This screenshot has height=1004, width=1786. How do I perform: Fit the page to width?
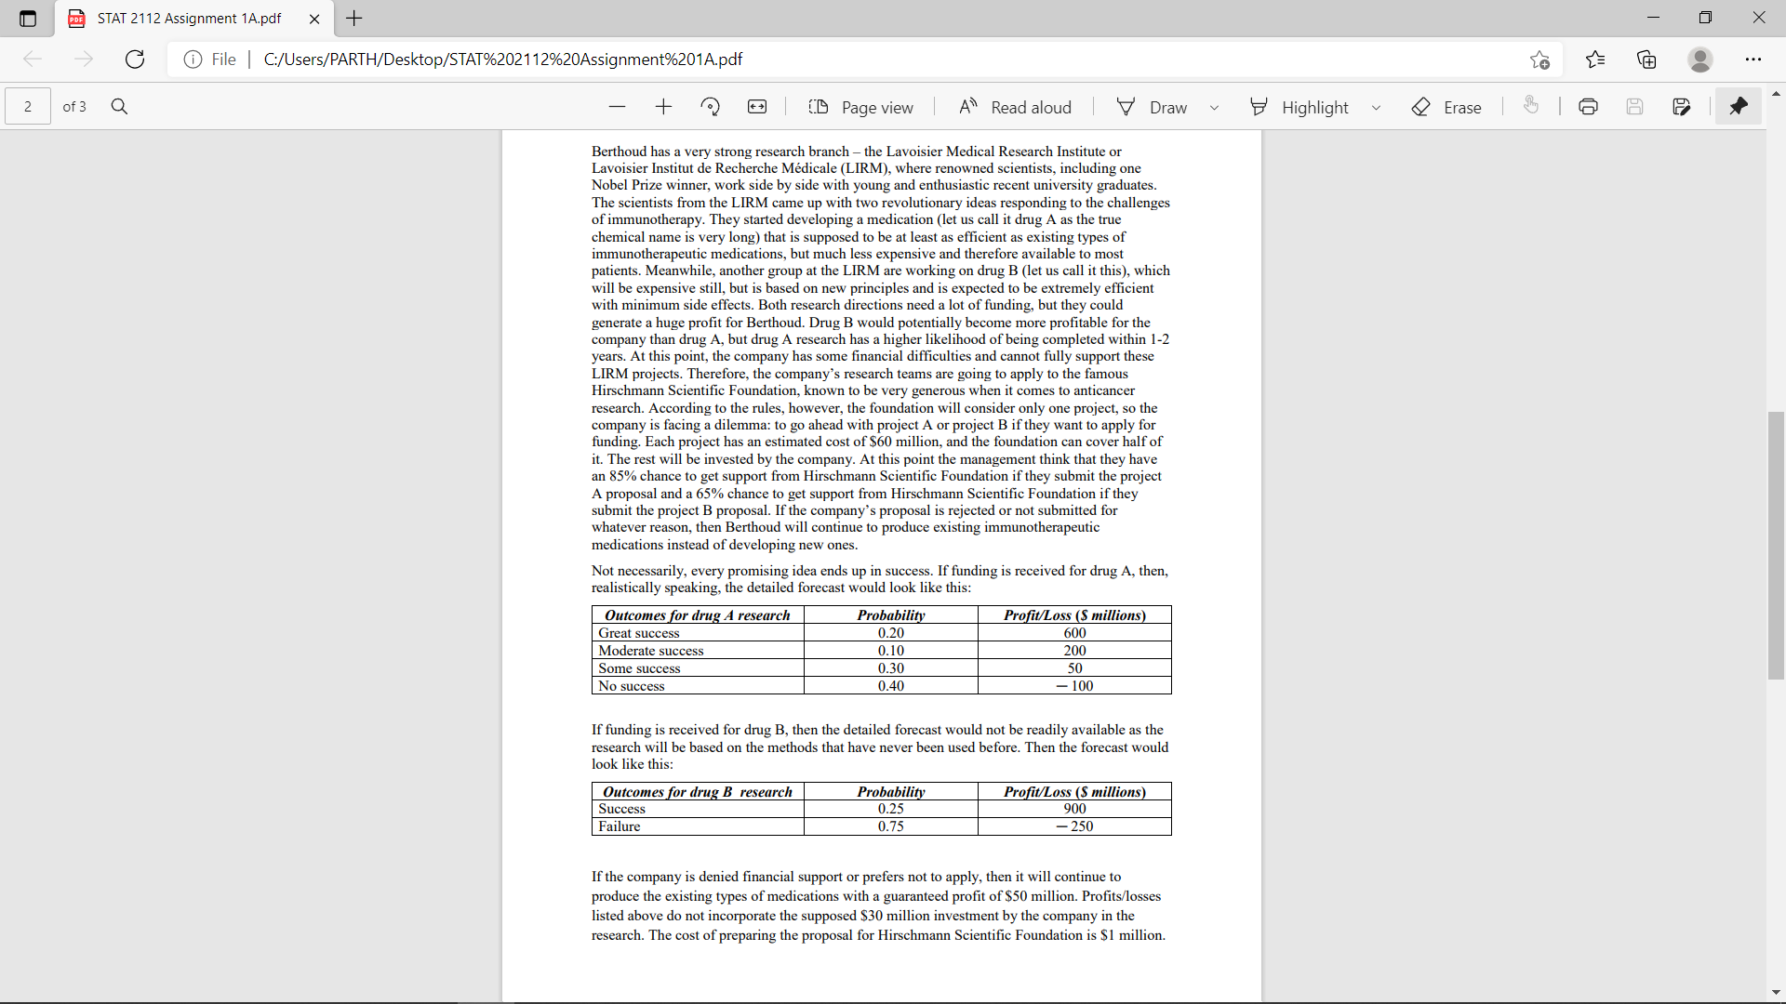(757, 106)
